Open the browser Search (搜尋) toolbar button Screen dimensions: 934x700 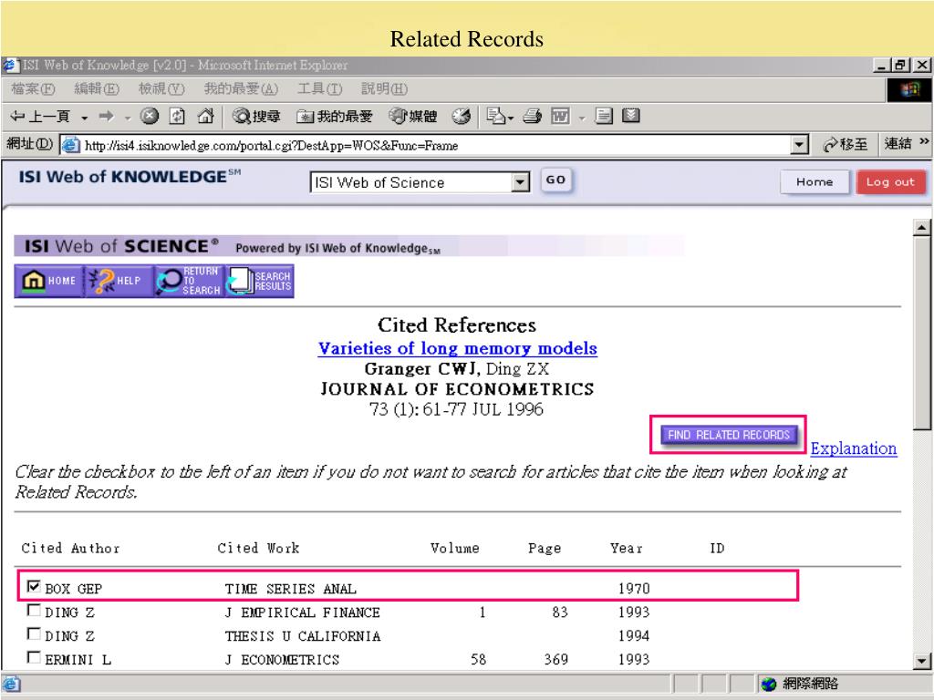(256, 116)
